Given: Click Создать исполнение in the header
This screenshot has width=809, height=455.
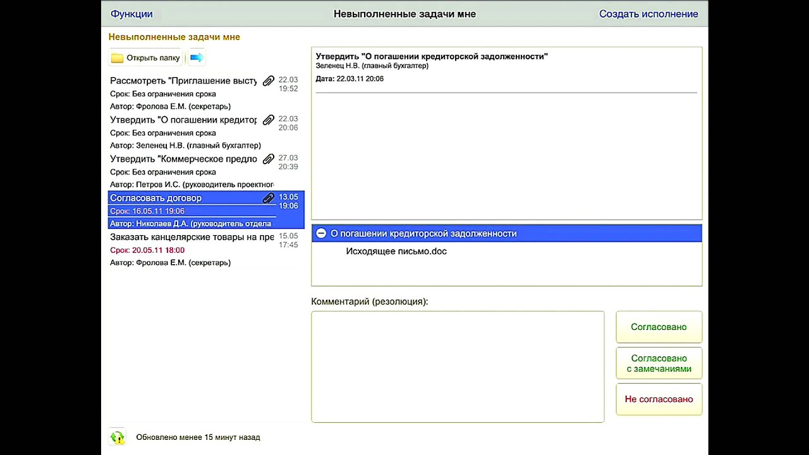Looking at the screenshot, I should (648, 14).
